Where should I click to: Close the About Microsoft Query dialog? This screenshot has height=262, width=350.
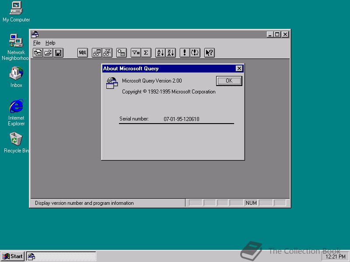pos(239,69)
